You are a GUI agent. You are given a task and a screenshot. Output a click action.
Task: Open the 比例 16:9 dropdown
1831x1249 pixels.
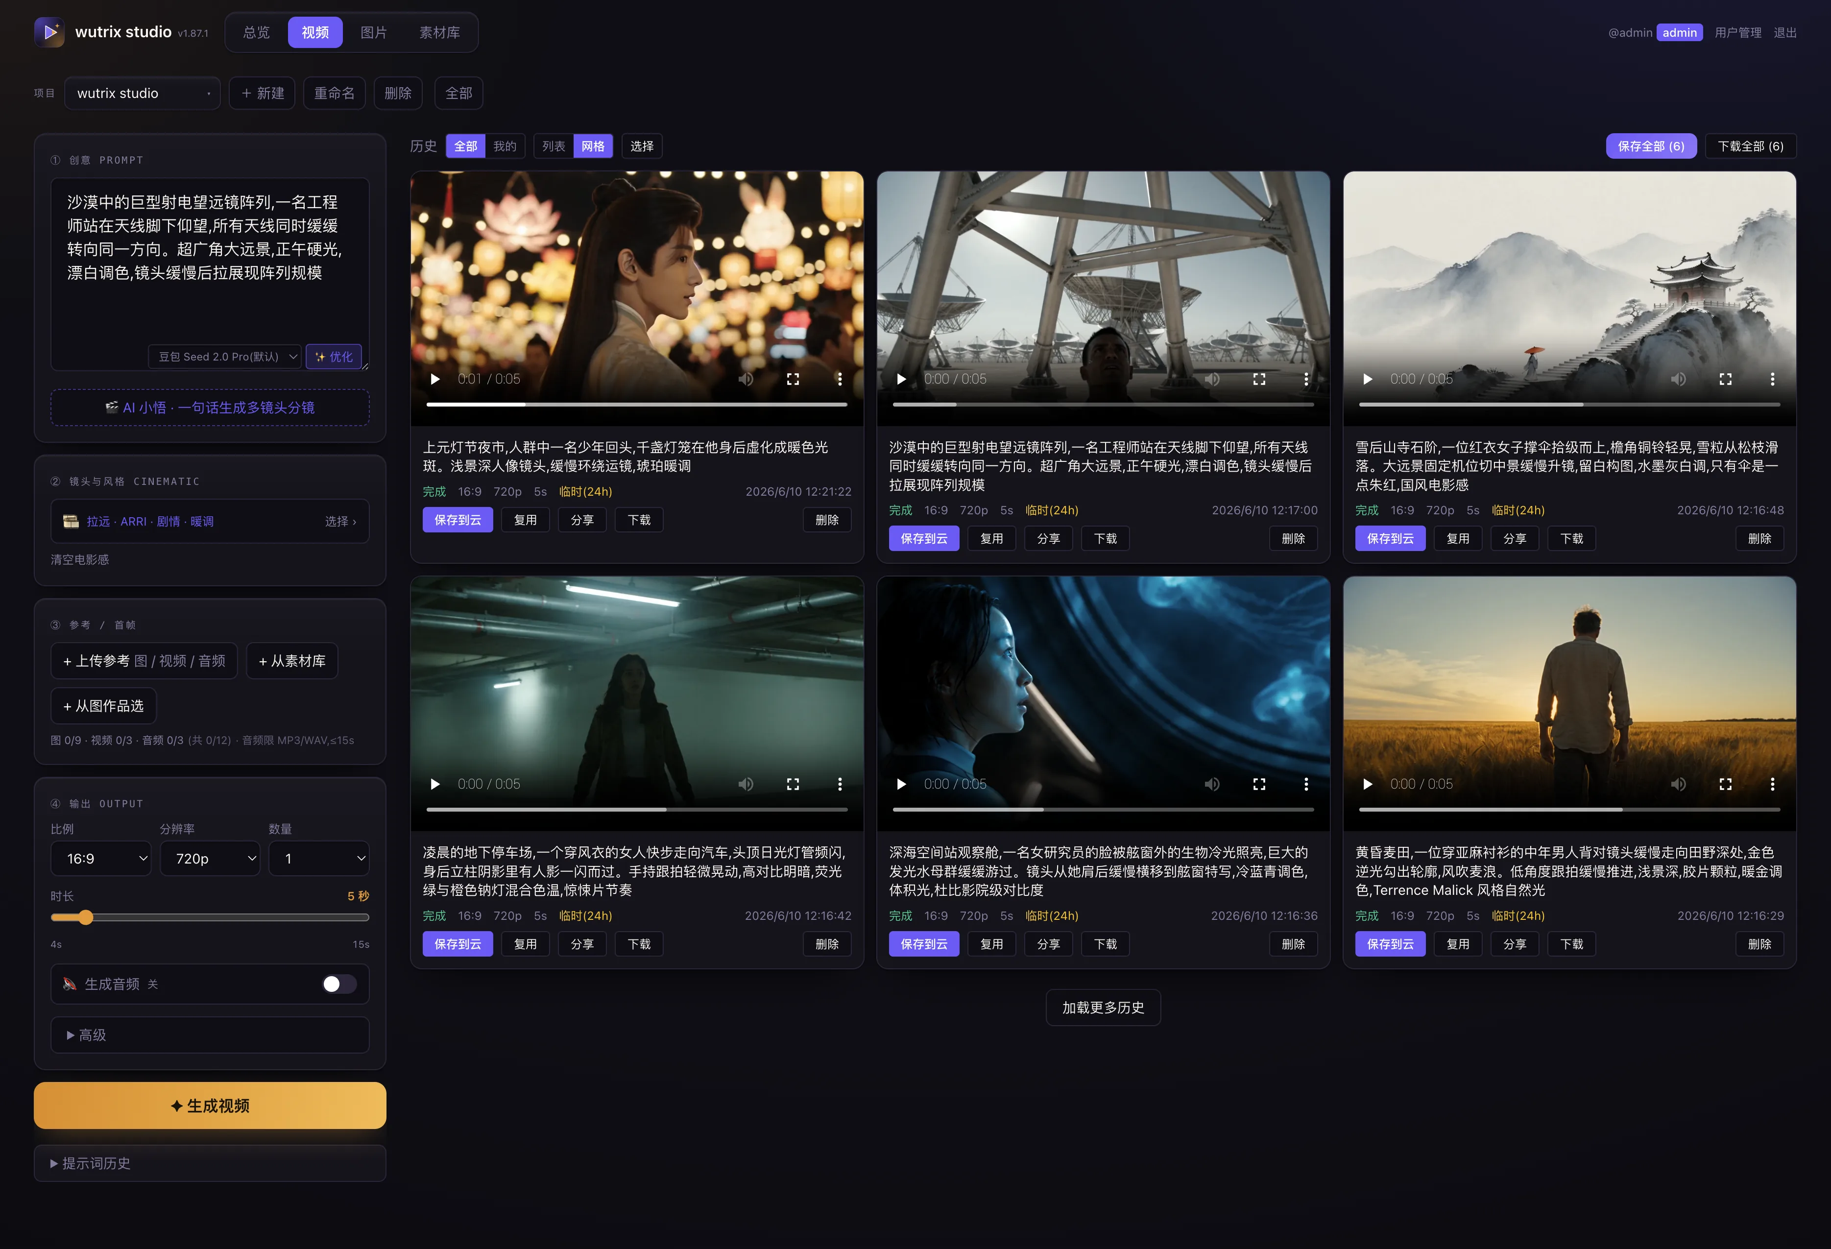(x=101, y=858)
